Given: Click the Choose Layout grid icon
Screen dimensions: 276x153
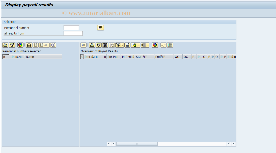Looking at the screenshot, I should click(x=144, y=45).
